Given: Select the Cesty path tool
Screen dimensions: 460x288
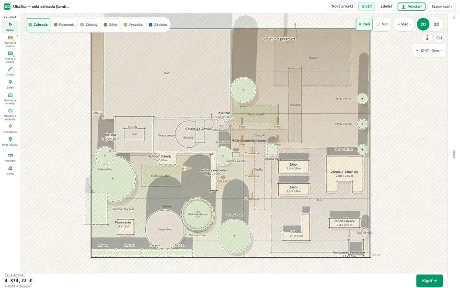Looking at the screenshot, I should 10,71.
